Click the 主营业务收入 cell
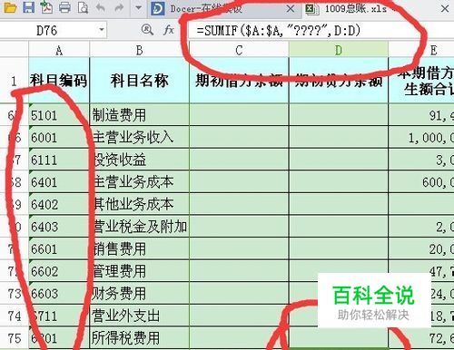 point(139,138)
